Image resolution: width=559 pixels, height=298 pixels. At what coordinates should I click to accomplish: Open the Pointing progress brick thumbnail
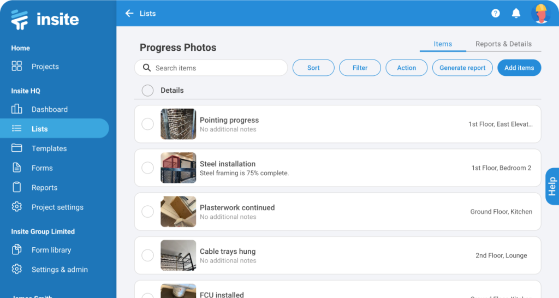179,124
